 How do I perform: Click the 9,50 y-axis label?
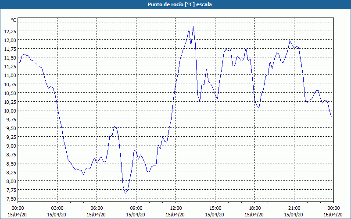tap(12, 128)
